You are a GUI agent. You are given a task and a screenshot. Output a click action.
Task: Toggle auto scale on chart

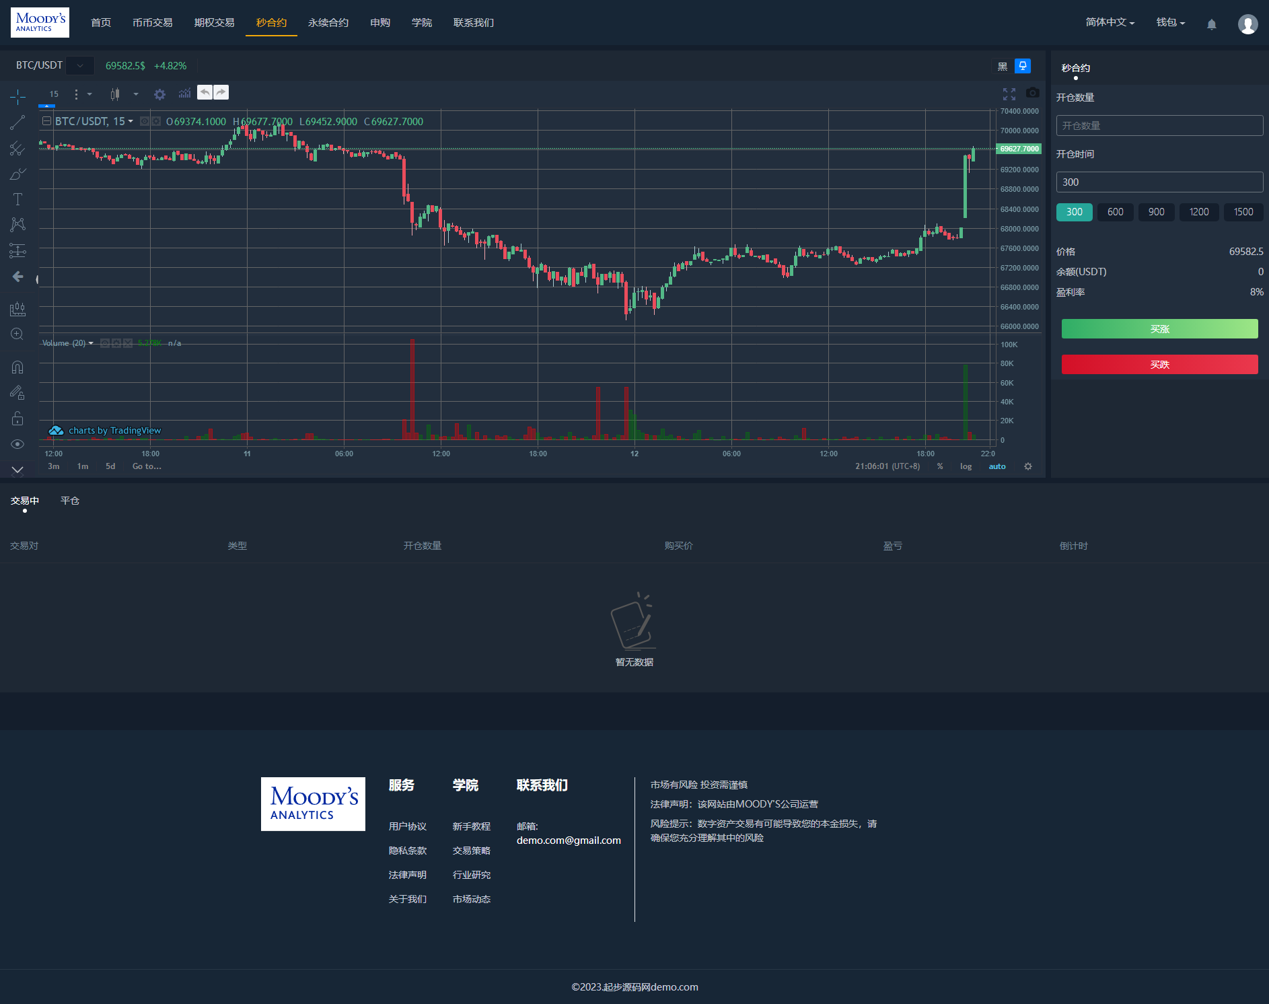(997, 466)
